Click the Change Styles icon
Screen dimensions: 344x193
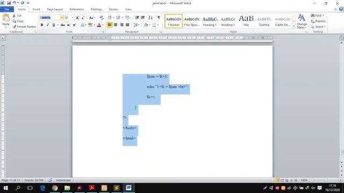[302, 21]
